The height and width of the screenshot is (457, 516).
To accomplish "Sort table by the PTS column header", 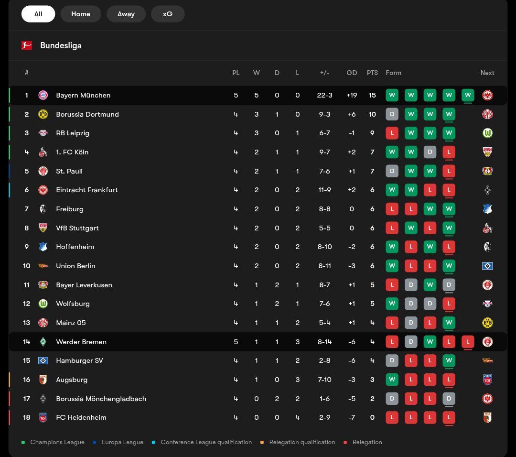I will click(x=372, y=73).
